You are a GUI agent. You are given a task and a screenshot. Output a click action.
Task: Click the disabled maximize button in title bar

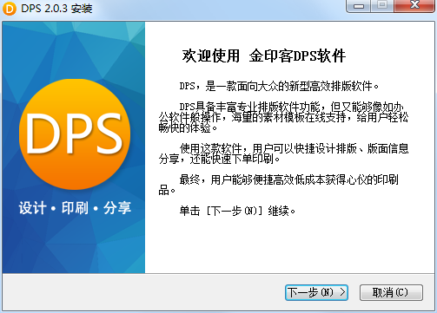pyautogui.click(x=382, y=5)
